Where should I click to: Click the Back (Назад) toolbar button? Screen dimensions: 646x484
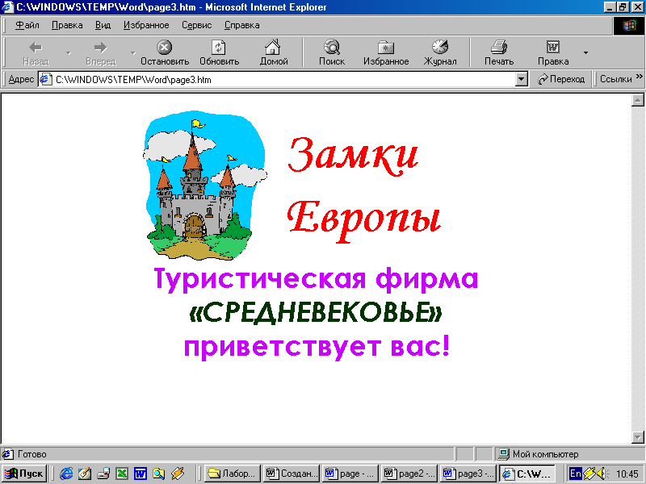coord(36,52)
